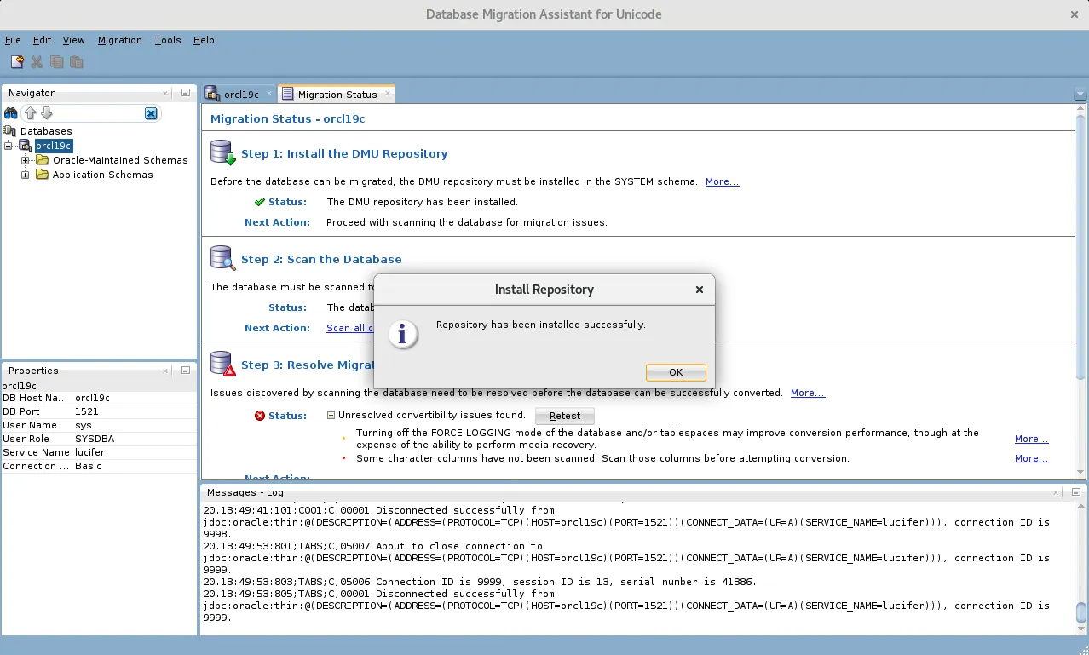Screen dimensions: 1089x655
Task: Click the database icon beside Step 1 heading
Action: pos(221,152)
